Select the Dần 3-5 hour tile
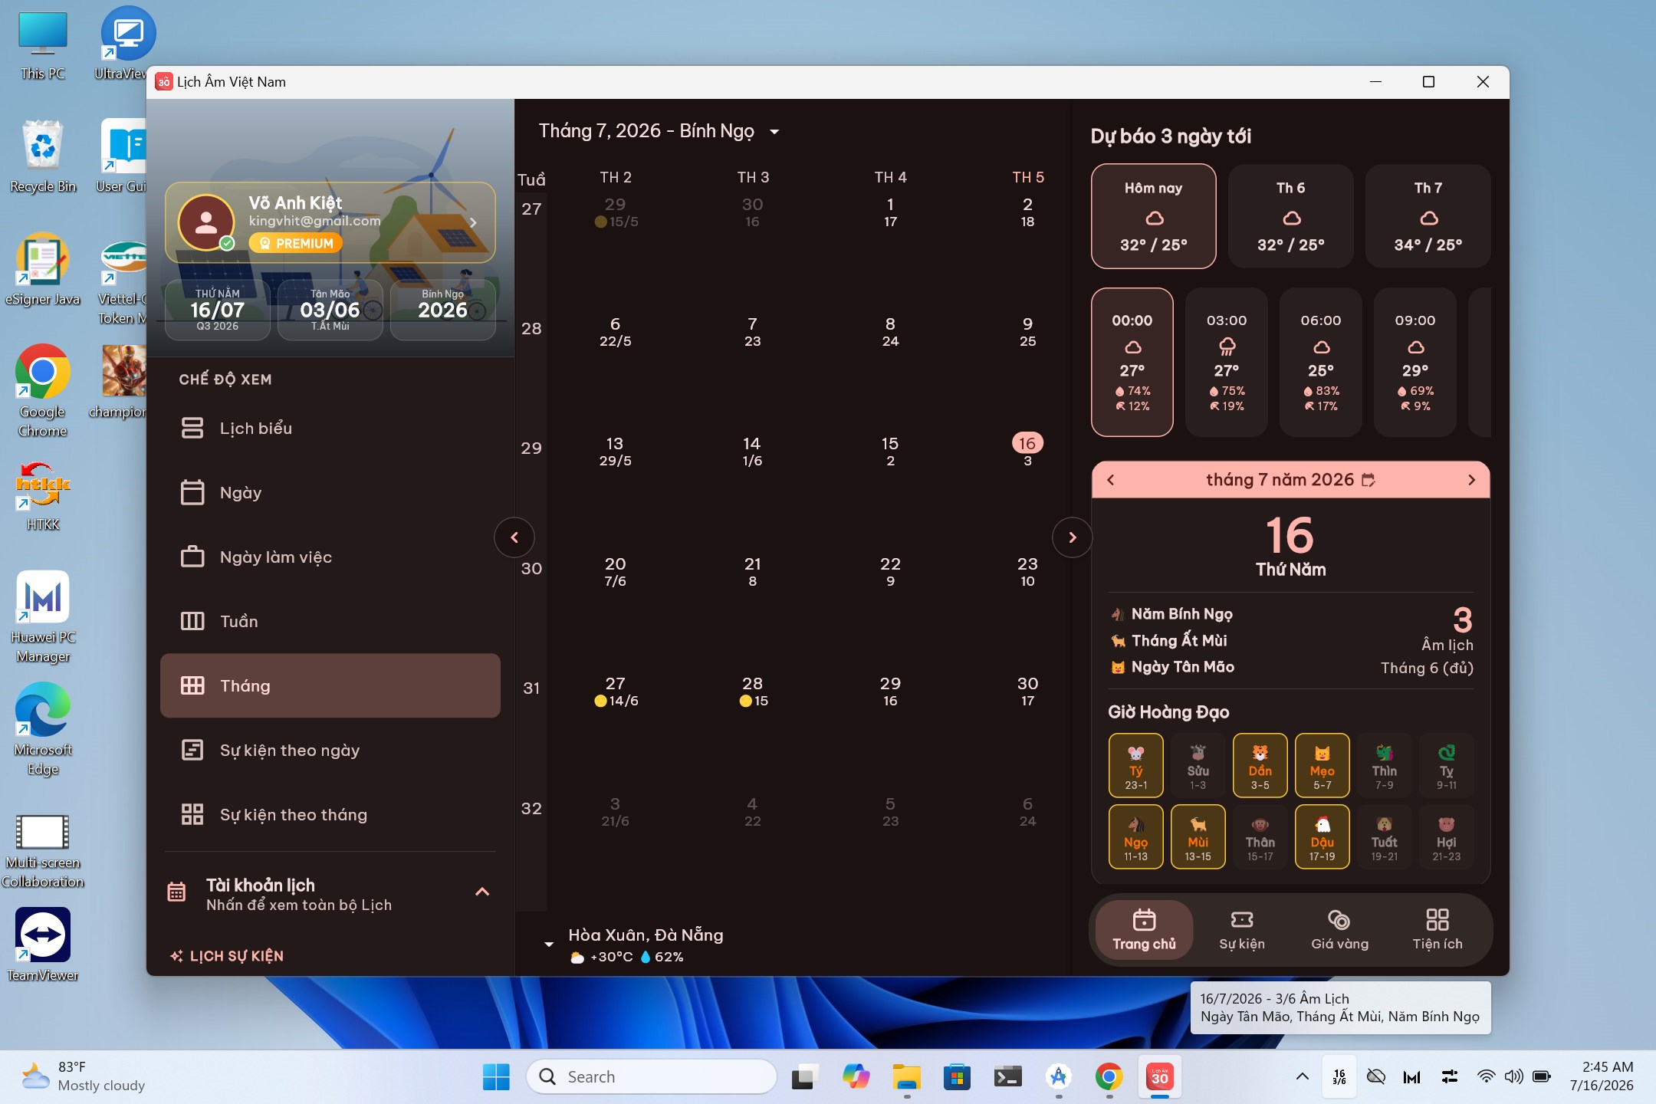1656x1104 pixels. [1260, 765]
